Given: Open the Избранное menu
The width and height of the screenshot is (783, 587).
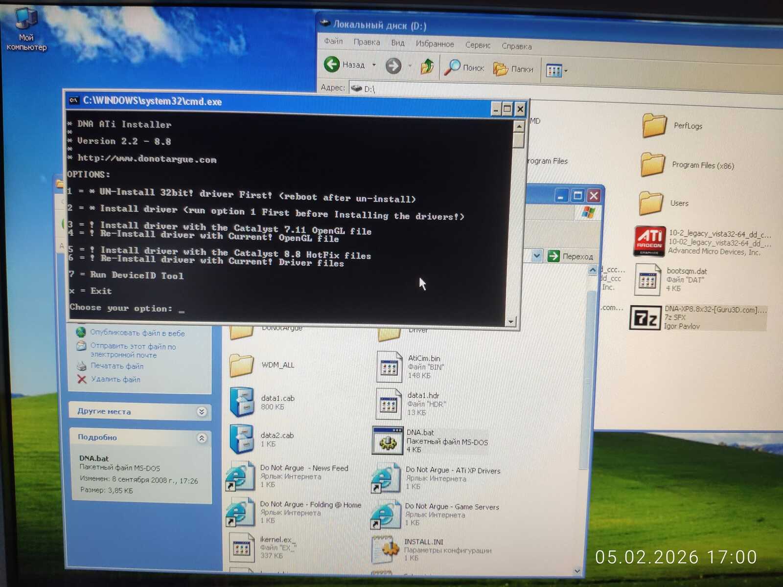Looking at the screenshot, I should (435, 44).
